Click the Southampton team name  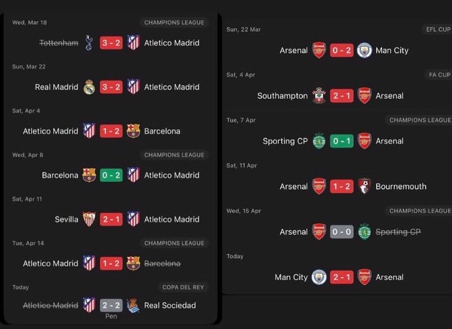[282, 96]
